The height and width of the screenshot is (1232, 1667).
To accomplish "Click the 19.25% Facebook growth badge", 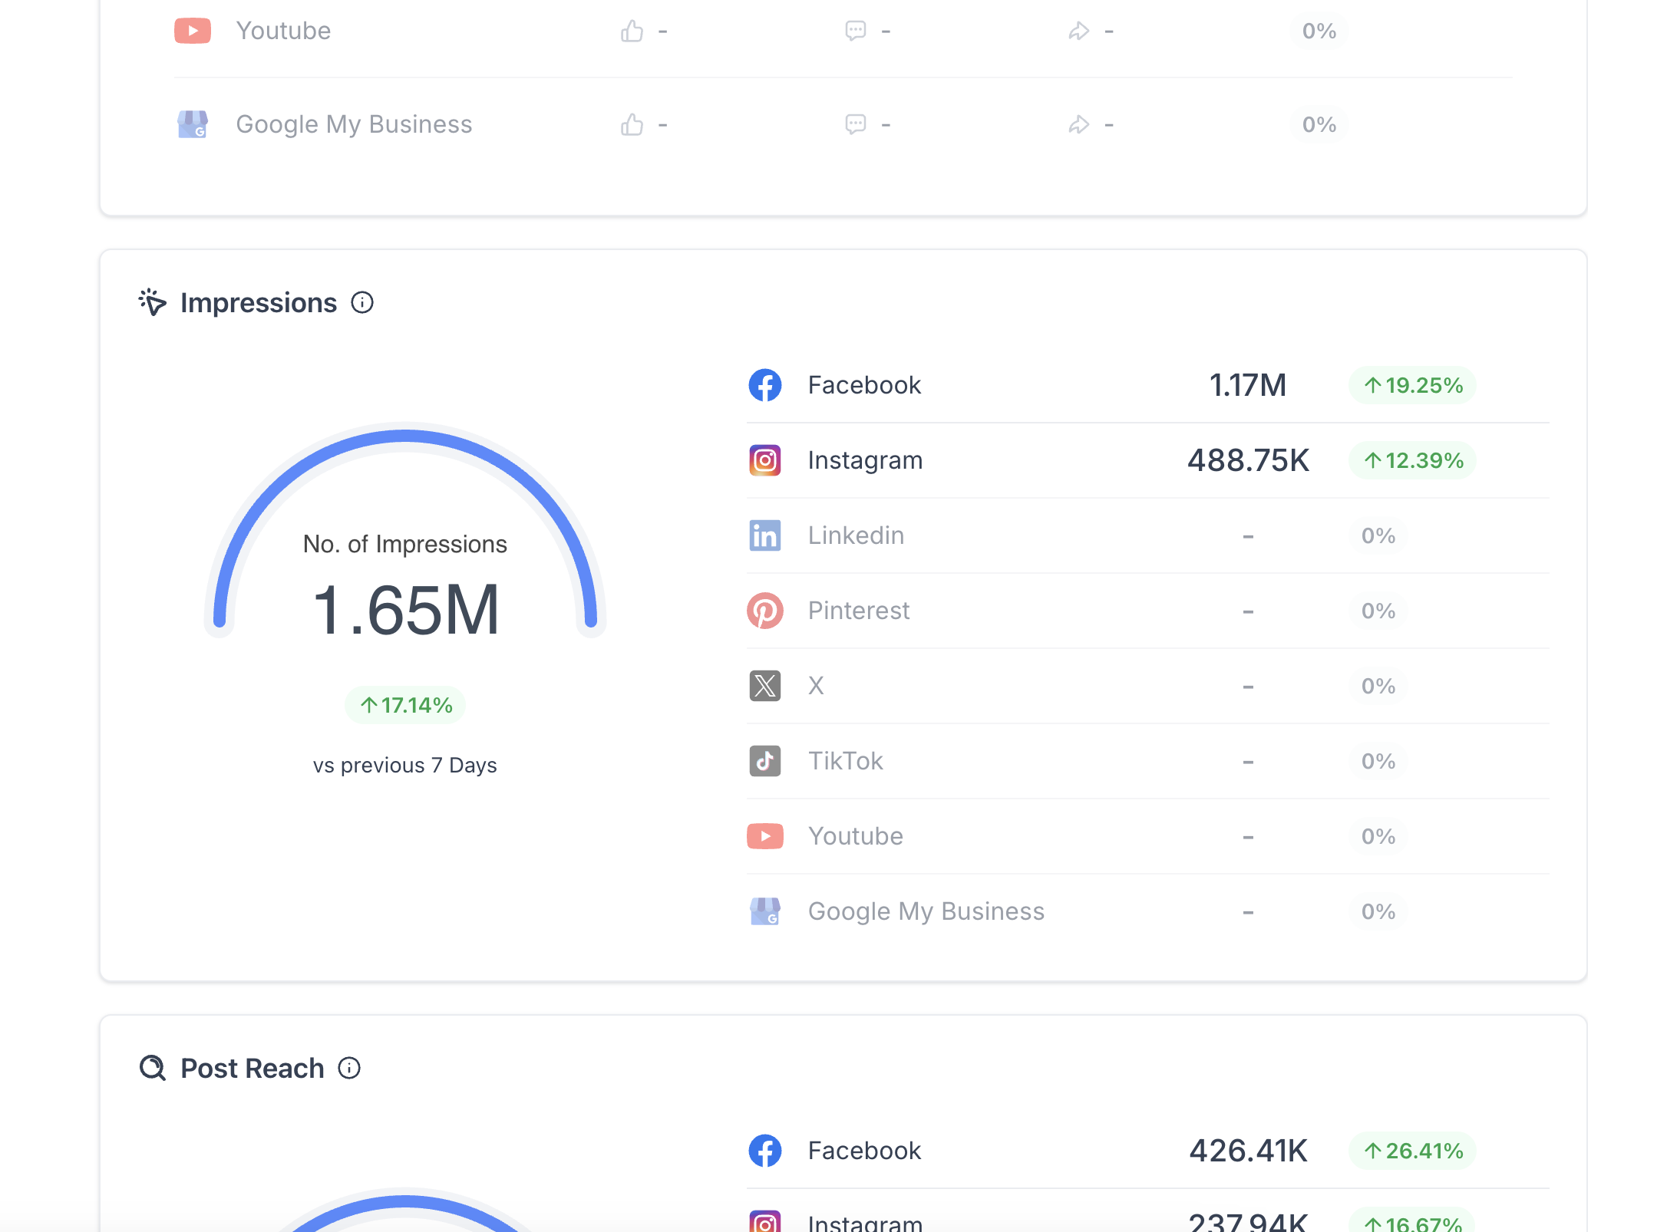I will click(x=1412, y=385).
